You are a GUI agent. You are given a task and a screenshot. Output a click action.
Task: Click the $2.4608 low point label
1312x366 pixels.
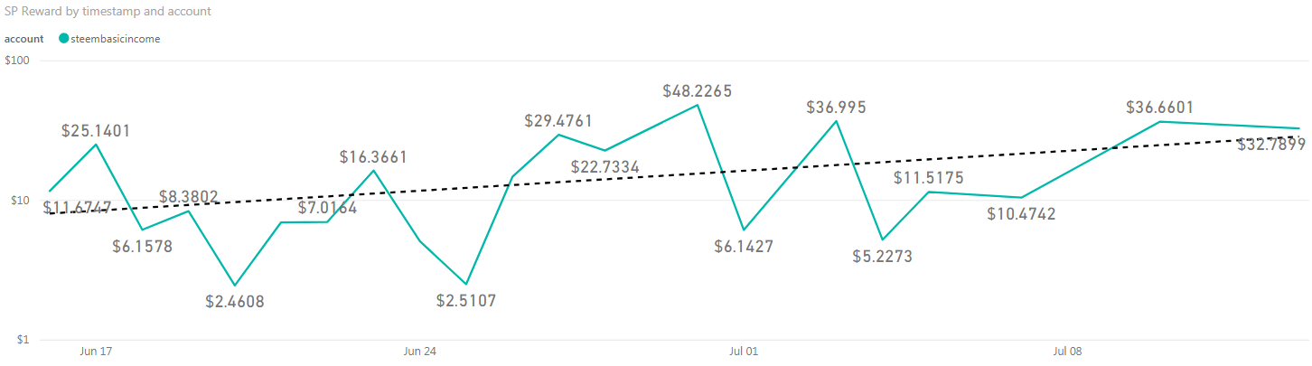tap(235, 302)
